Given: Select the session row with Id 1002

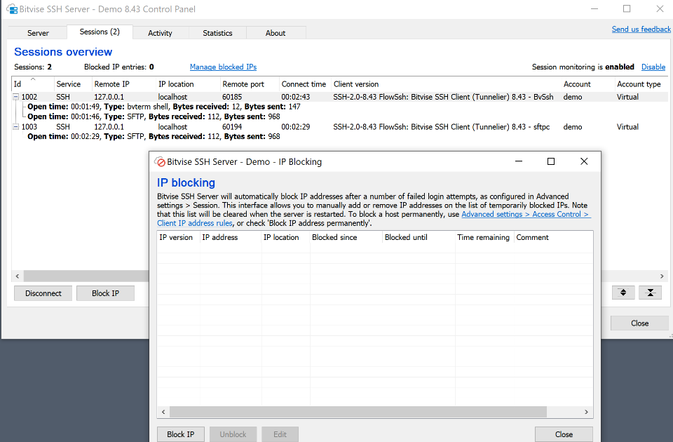Looking at the screenshot, I should click(339, 97).
